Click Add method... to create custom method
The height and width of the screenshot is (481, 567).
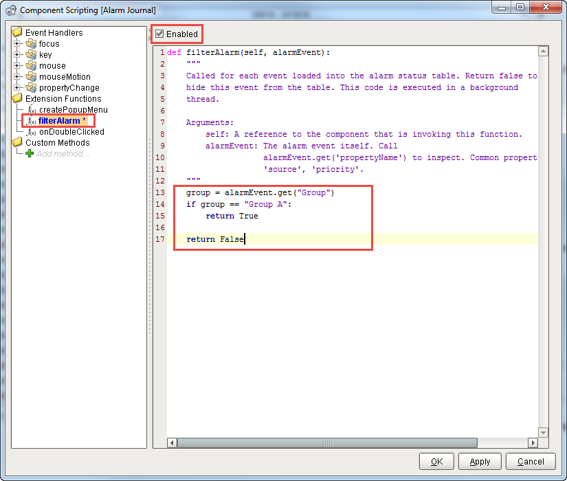click(x=63, y=154)
